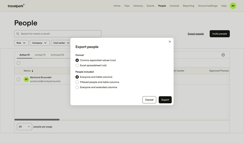The width and height of the screenshot is (244, 143).
Task: Open People in navigation
Action: click(162, 6)
